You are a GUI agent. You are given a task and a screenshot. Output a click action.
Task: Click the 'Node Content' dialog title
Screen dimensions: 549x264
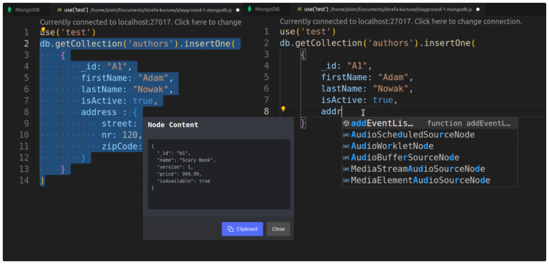coord(173,125)
